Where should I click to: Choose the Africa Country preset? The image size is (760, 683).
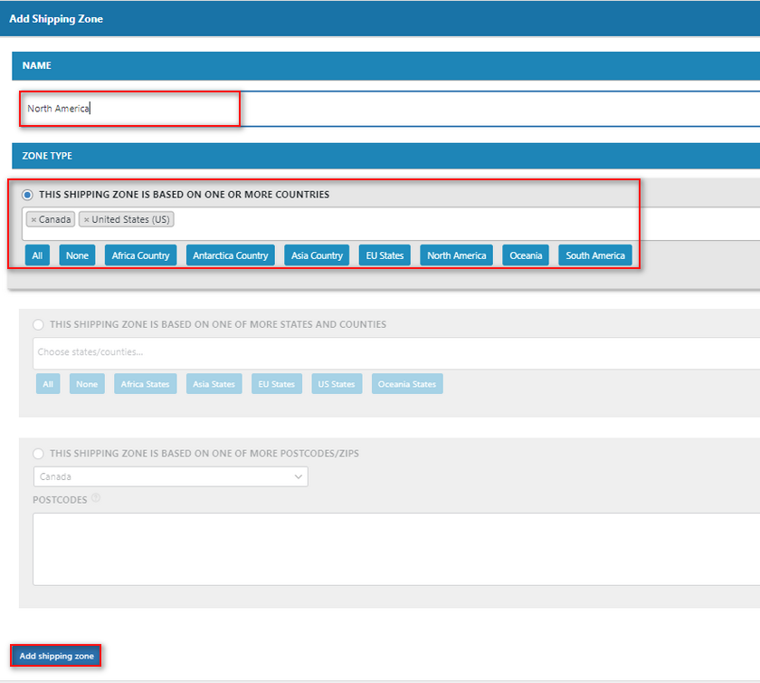140,255
